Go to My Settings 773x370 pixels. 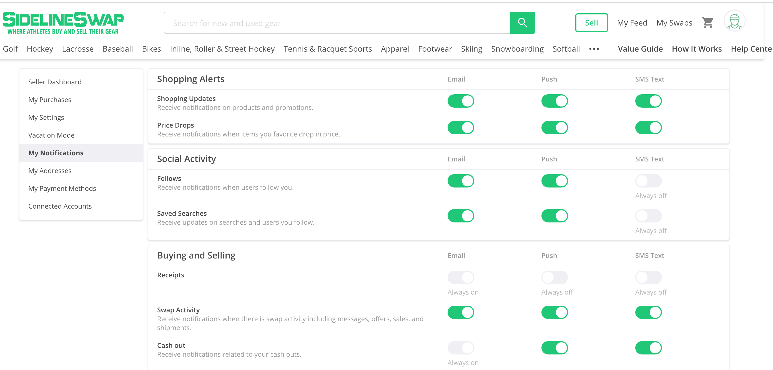(x=81, y=117)
